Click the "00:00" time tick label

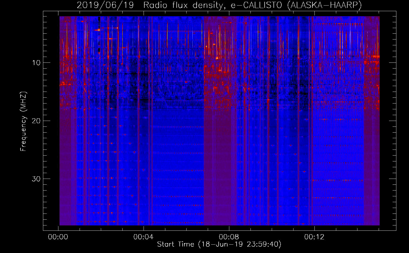tap(58, 237)
